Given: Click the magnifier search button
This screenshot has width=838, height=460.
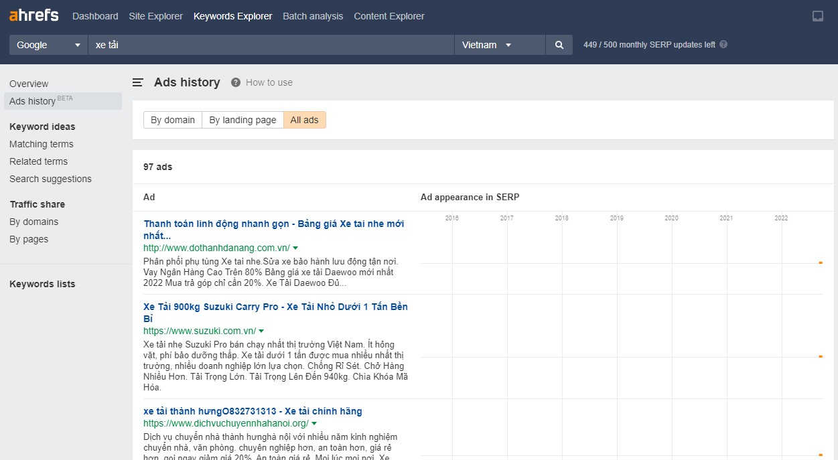Looking at the screenshot, I should (559, 45).
